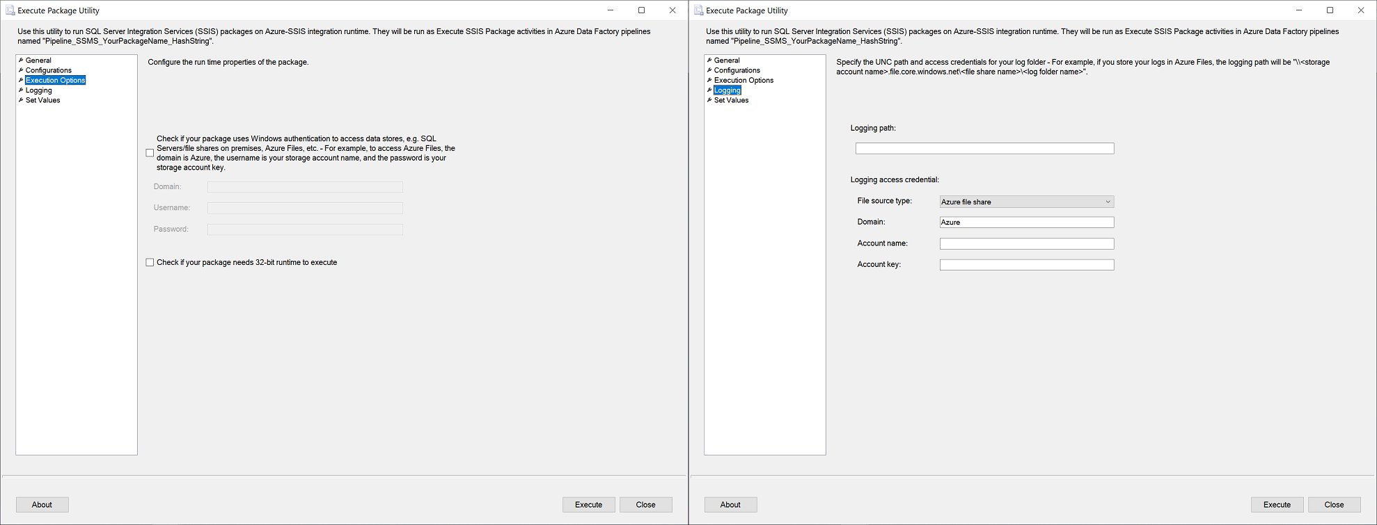
Task: Focus the Account key input field
Action: 1027,265
